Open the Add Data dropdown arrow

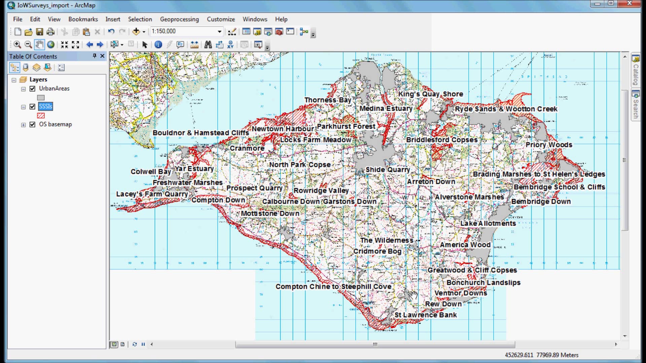coord(144,32)
